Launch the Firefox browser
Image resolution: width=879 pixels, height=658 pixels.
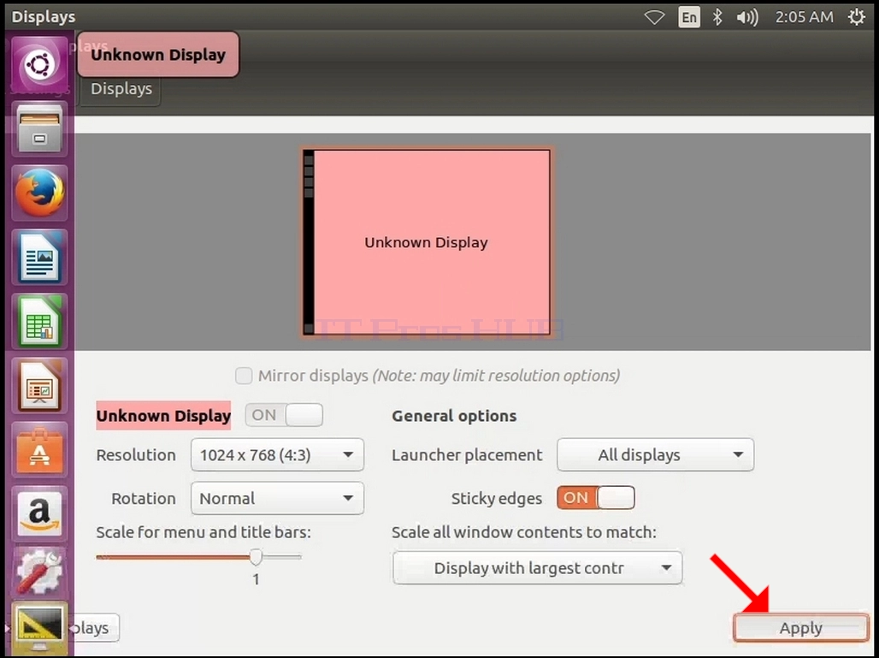[40, 193]
